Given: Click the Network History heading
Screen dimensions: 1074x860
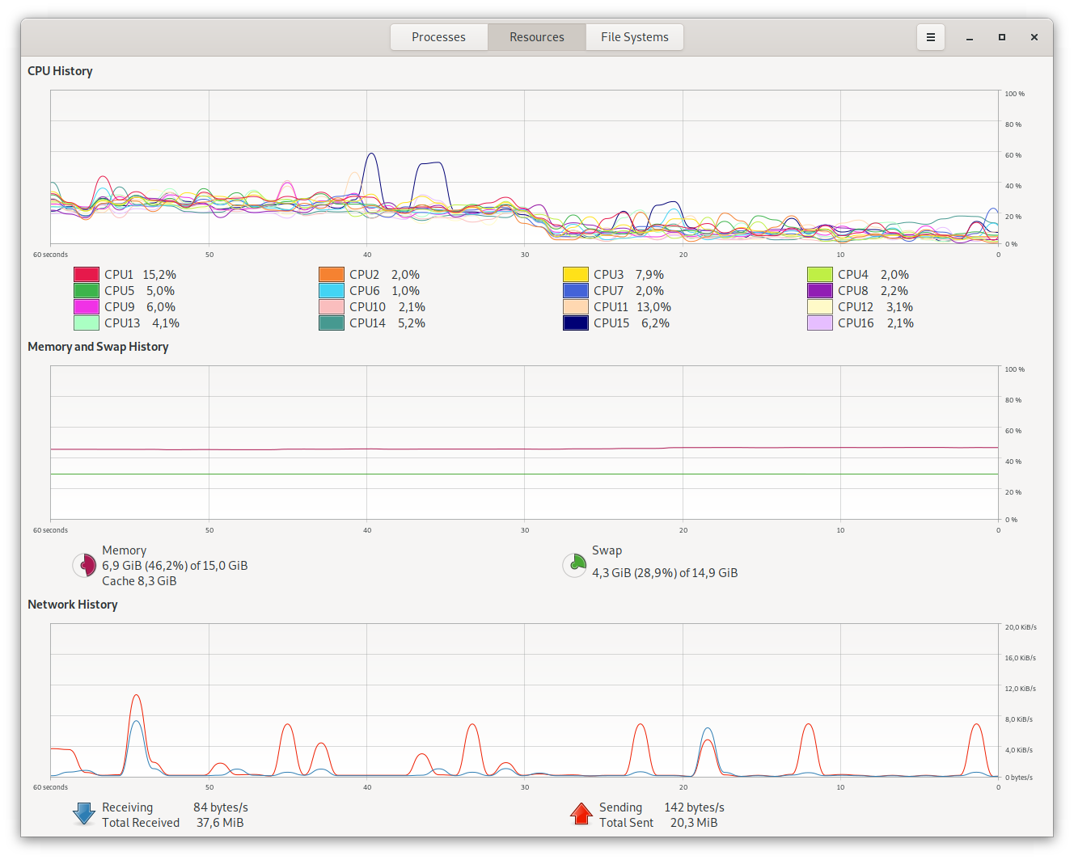Looking at the screenshot, I should click(x=73, y=605).
